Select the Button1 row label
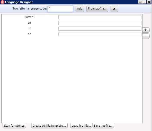Screen dimensions: 152x131 (x=30, y=17)
